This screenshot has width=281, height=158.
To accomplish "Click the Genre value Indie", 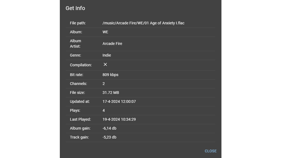I will pos(107,55).
